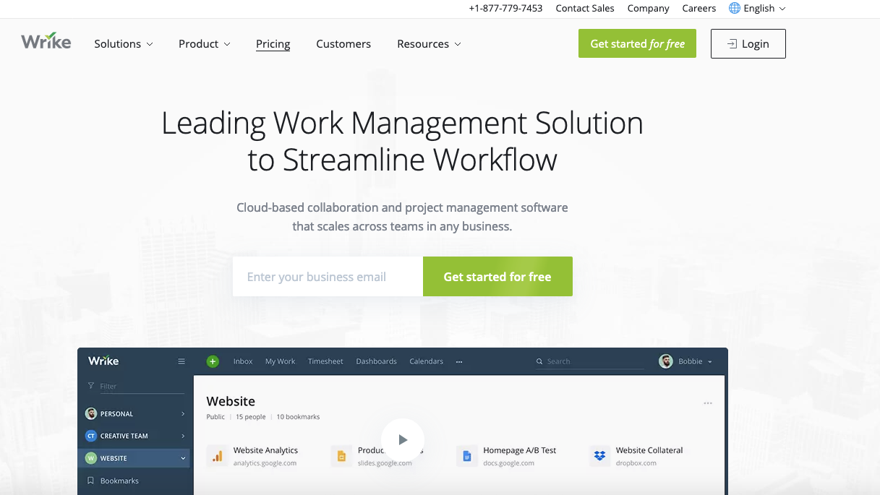Screen dimensions: 880x495
Task: Click the Bookmarks icon in sidebar
Action: [90, 481]
